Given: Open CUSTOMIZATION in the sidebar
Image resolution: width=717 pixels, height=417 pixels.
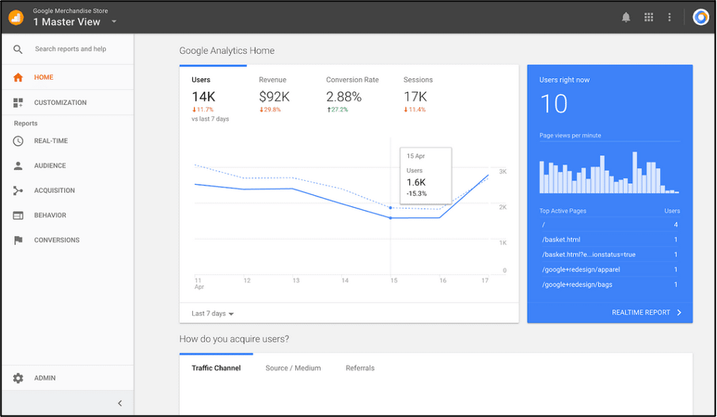Looking at the screenshot, I should tap(60, 103).
